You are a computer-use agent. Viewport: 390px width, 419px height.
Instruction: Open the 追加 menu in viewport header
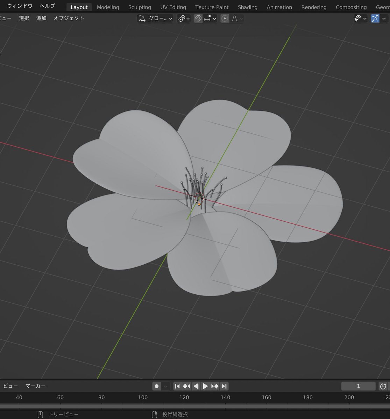tap(41, 18)
